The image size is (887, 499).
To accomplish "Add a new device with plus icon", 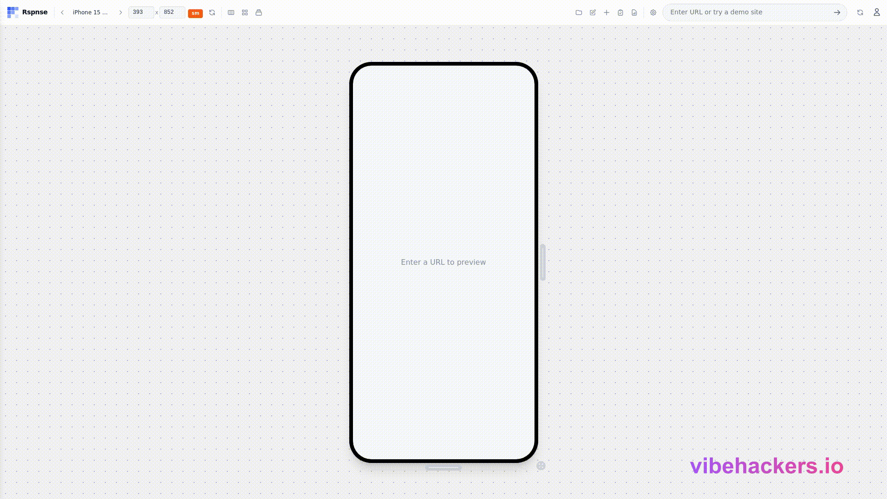I will [607, 12].
